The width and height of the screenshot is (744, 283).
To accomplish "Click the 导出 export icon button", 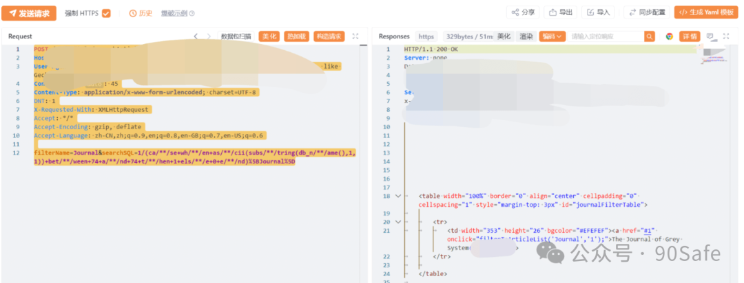I will [561, 12].
